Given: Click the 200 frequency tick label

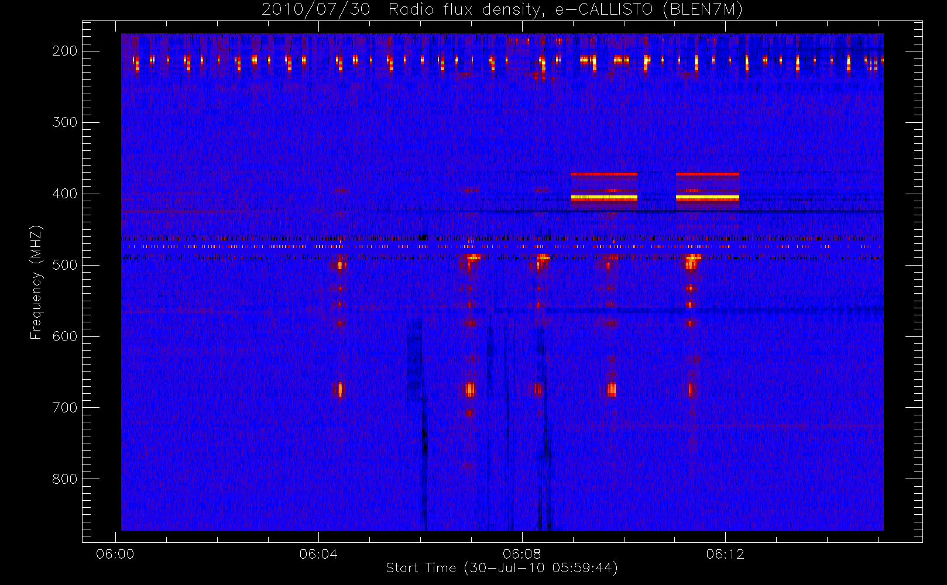Looking at the screenshot, I should (64, 51).
